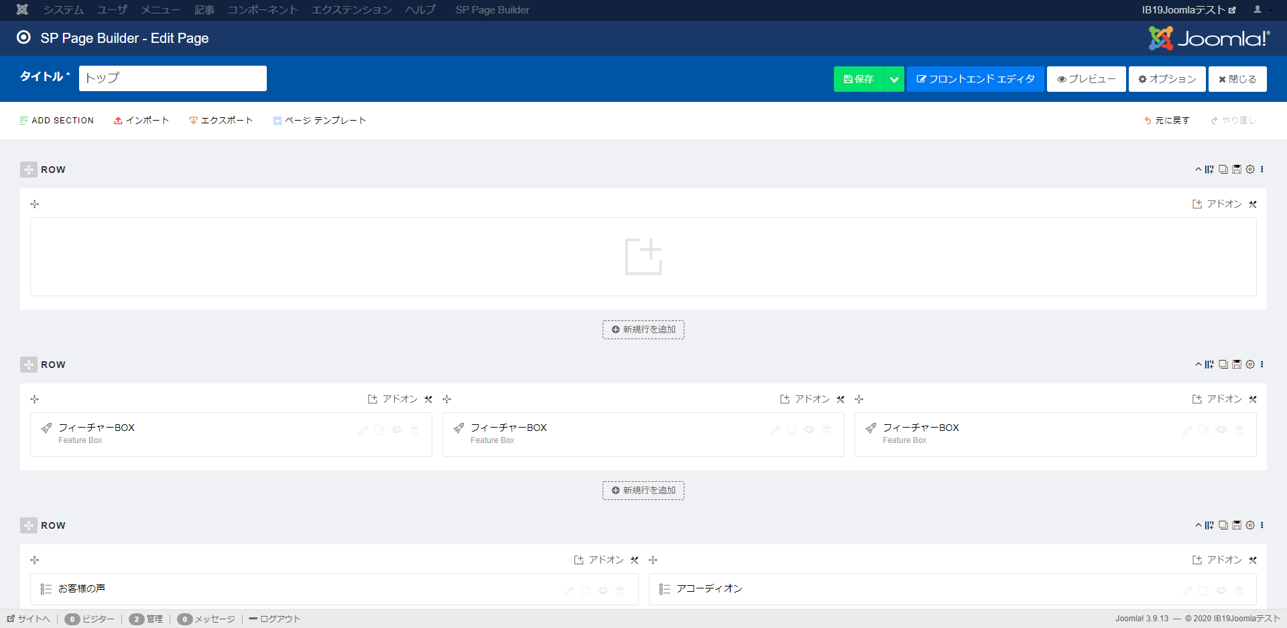Image resolution: width=1287 pixels, height=628 pixels.
Task: Click first 新規行を追加 button
Action: pyautogui.click(x=643, y=330)
